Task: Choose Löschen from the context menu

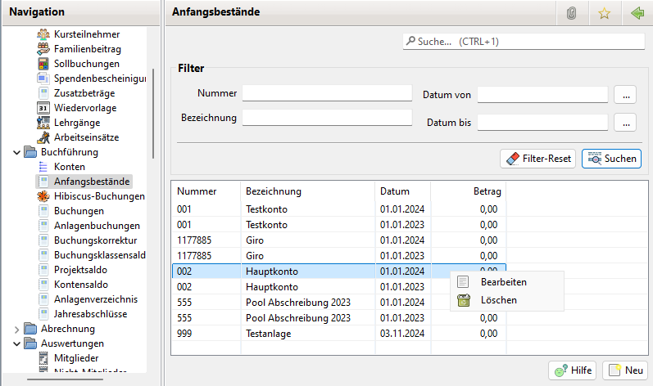Action: point(498,300)
